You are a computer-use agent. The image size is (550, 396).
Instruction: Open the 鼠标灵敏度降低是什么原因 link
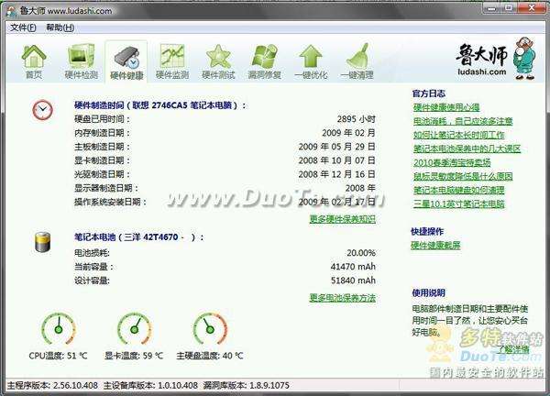[463, 176]
